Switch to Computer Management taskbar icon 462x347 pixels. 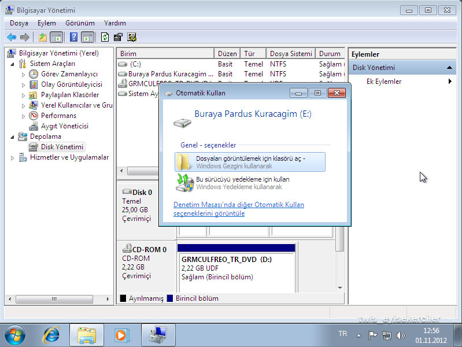(158, 335)
